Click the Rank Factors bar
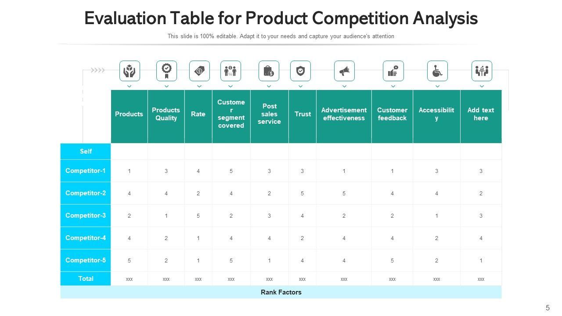This screenshot has height=316, width=562. click(x=281, y=292)
